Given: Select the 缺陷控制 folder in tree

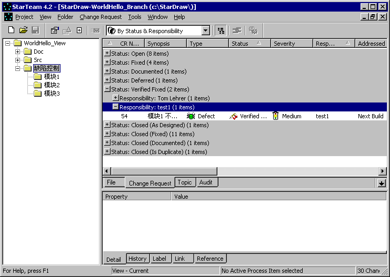Looking at the screenshot, I should click(47, 68).
